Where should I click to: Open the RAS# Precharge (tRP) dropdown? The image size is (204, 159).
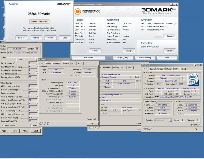click(x=37, y=74)
